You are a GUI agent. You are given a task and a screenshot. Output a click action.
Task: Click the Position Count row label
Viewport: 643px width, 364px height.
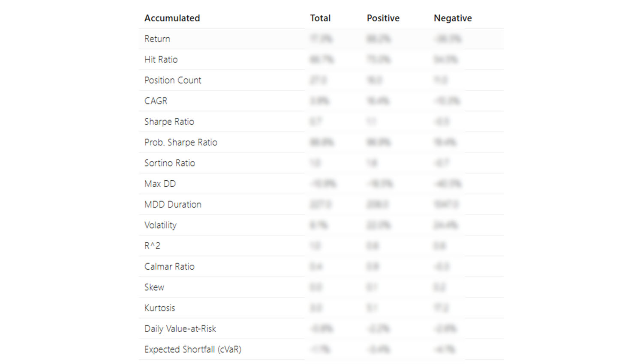(173, 80)
